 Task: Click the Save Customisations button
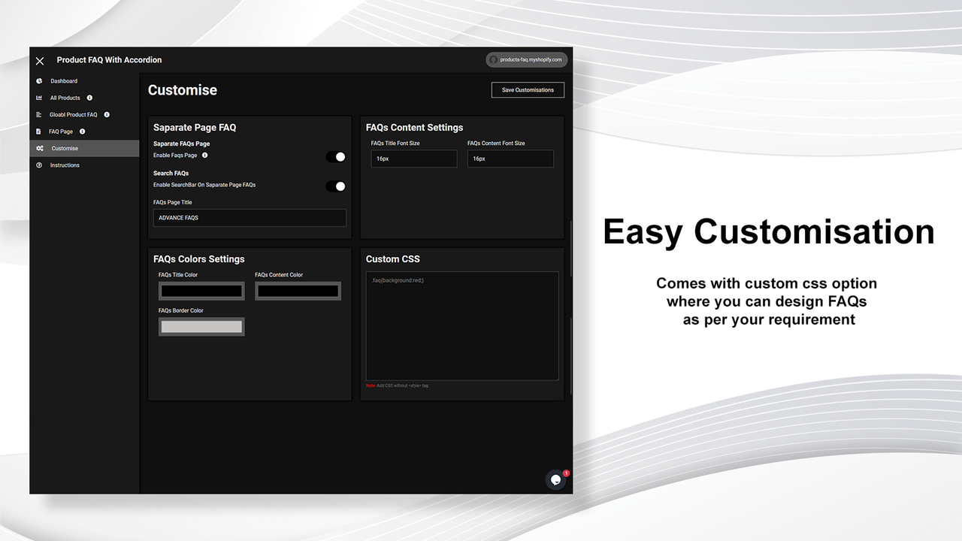pyautogui.click(x=528, y=89)
